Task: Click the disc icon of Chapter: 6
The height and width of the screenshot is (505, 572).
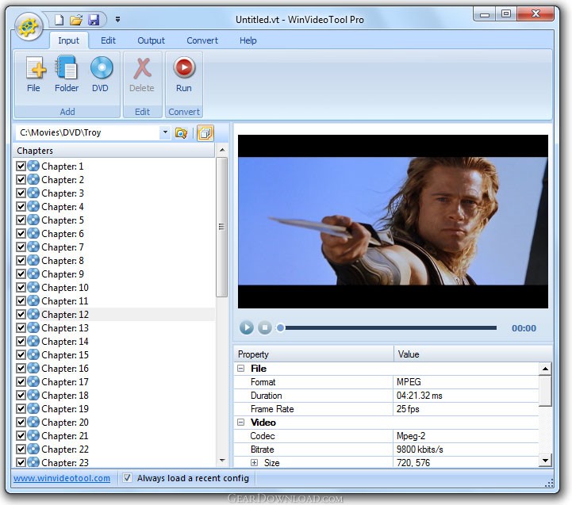Action: [33, 233]
